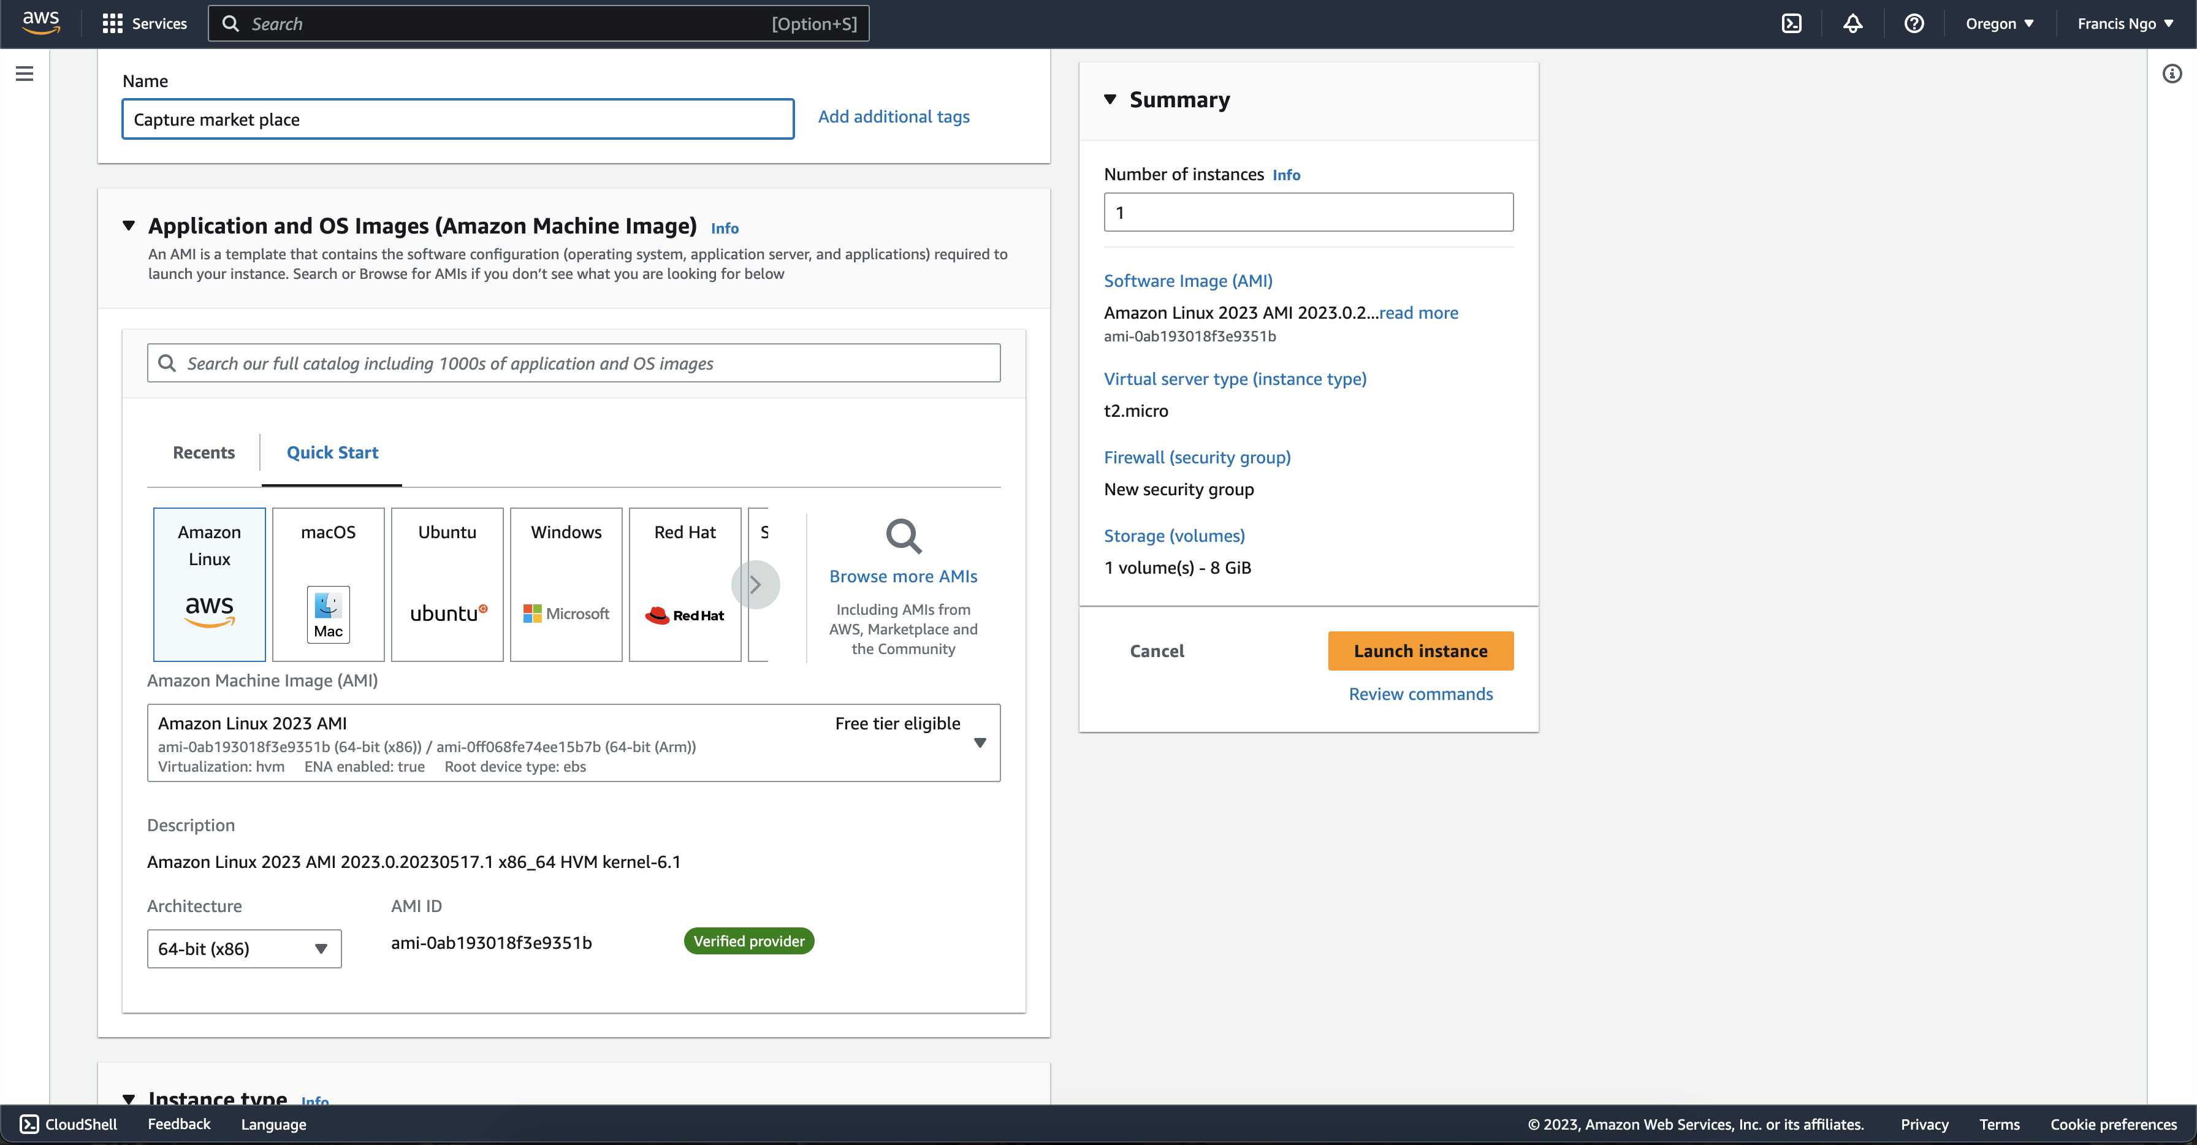
Task: Open Review commands link
Action: pos(1420,694)
